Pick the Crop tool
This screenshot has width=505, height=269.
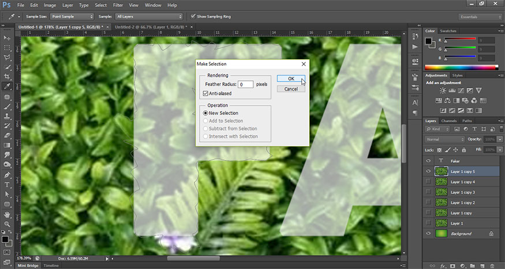pos(8,77)
